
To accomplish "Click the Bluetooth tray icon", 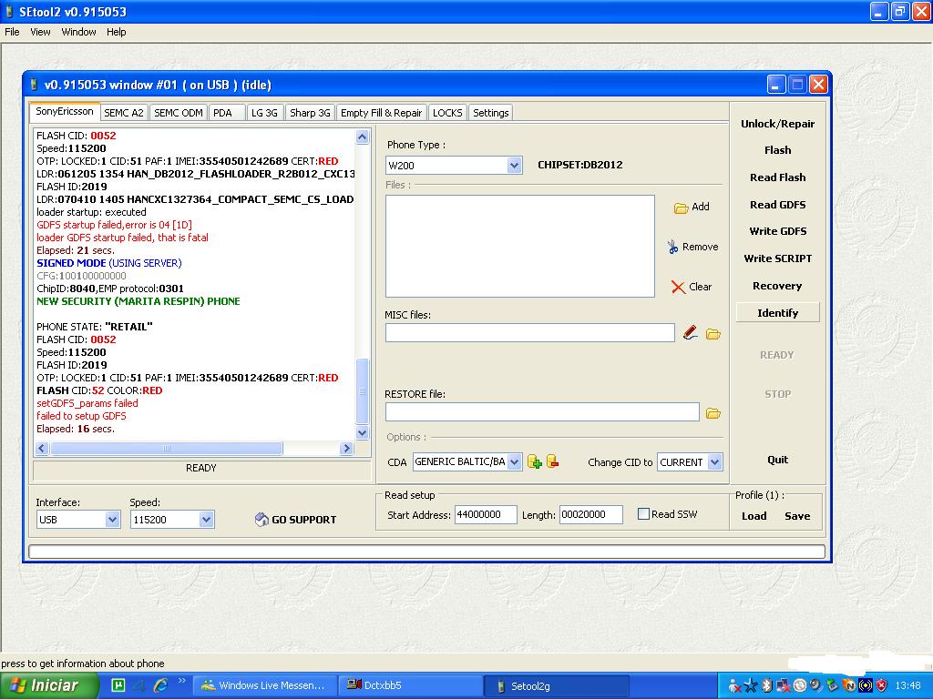I will tap(767, 685).
